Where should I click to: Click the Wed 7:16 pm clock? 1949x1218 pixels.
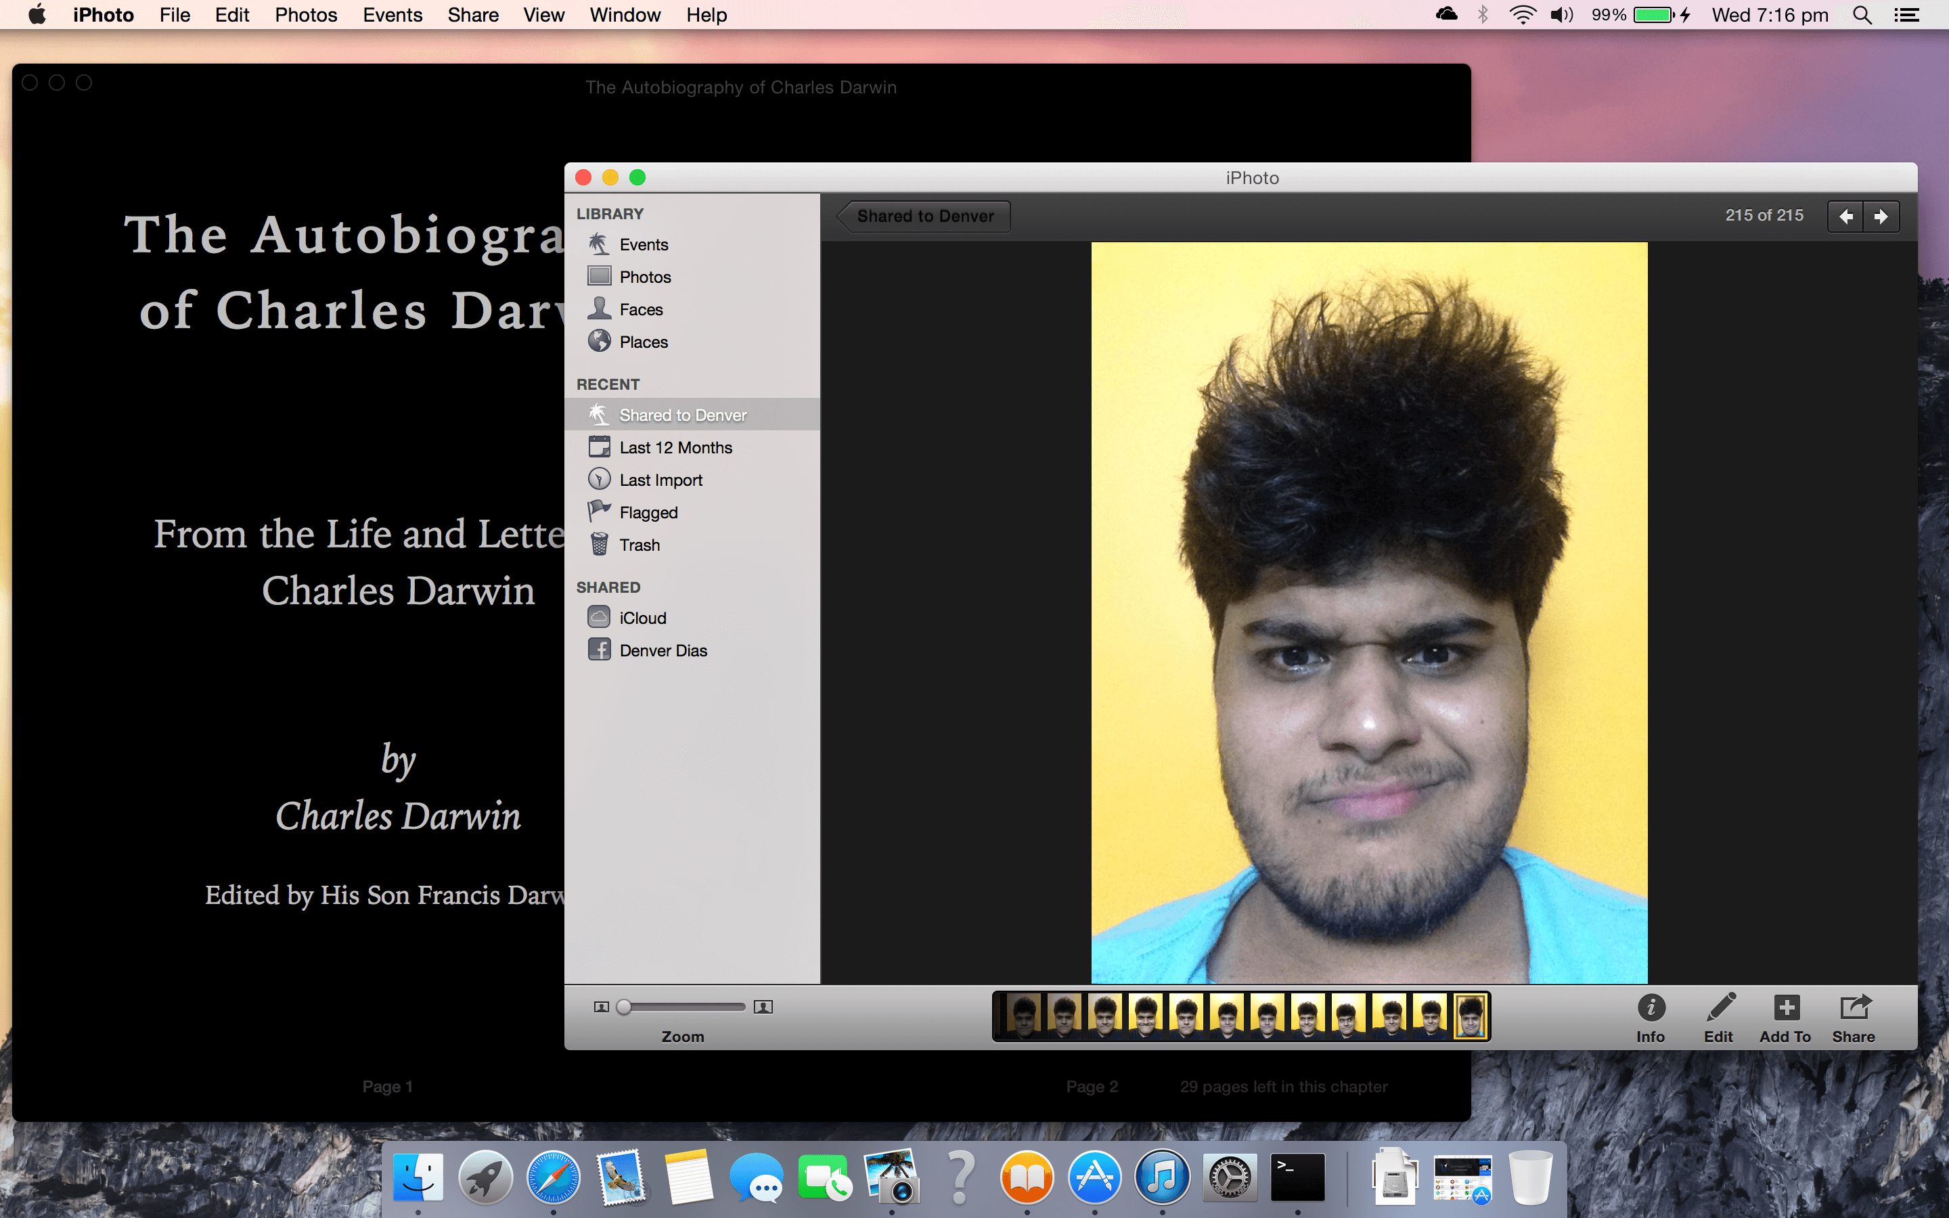click(1770, 14)
